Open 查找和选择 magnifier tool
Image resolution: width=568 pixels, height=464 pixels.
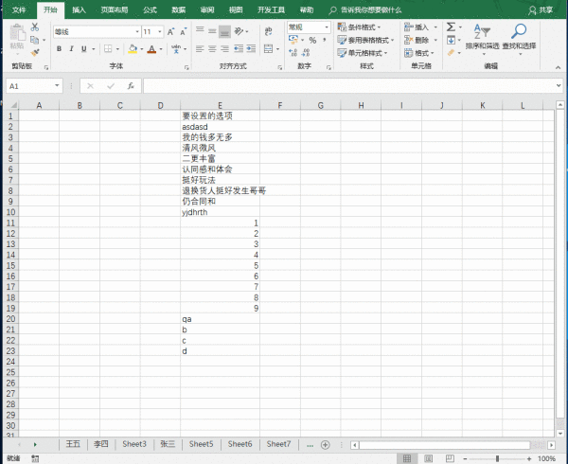point(519,34)
